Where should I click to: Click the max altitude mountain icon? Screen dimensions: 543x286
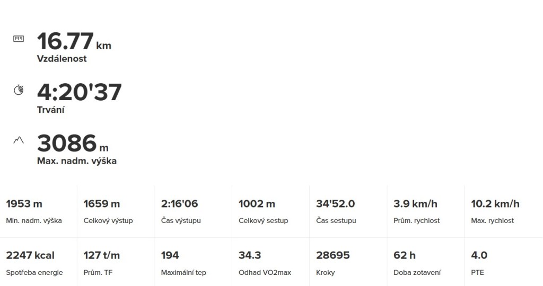(19, 140)
